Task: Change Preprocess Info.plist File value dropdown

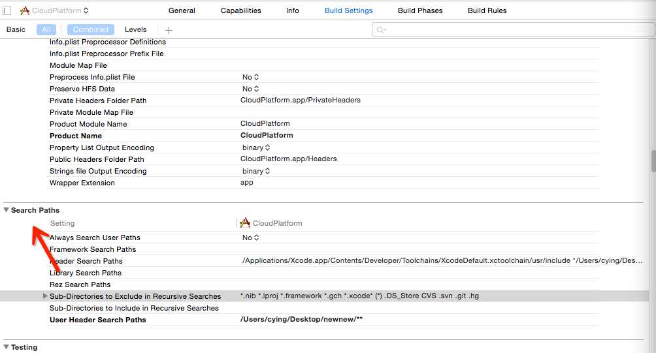Action: [251, 77]
